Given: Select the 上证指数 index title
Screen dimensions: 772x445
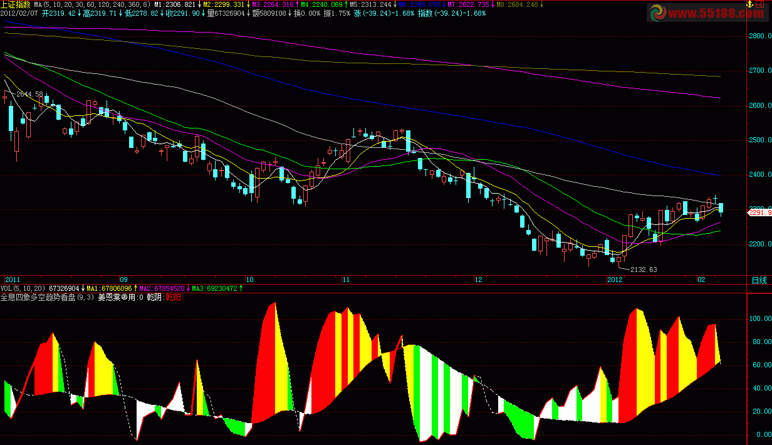Looking at the screenshot, I should click(x=16, y=4).
